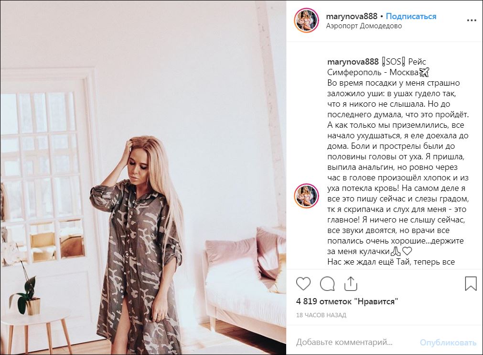Image resolution: width=483 pixels, height=355 pixels.
Task: Like the post with the heart icon
Action: point(303,284)
